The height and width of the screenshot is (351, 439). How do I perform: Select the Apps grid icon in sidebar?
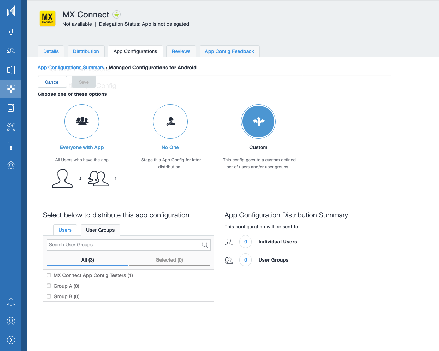[x=11, y=89]
